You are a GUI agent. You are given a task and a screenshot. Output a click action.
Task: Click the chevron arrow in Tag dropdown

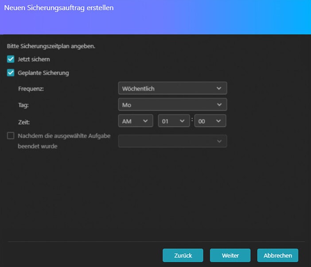pos(219,104)
